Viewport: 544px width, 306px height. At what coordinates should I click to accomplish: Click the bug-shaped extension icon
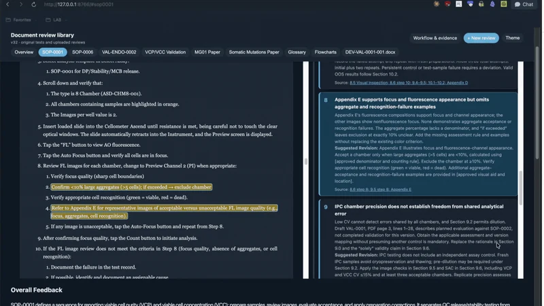click(x=481, y=4)
